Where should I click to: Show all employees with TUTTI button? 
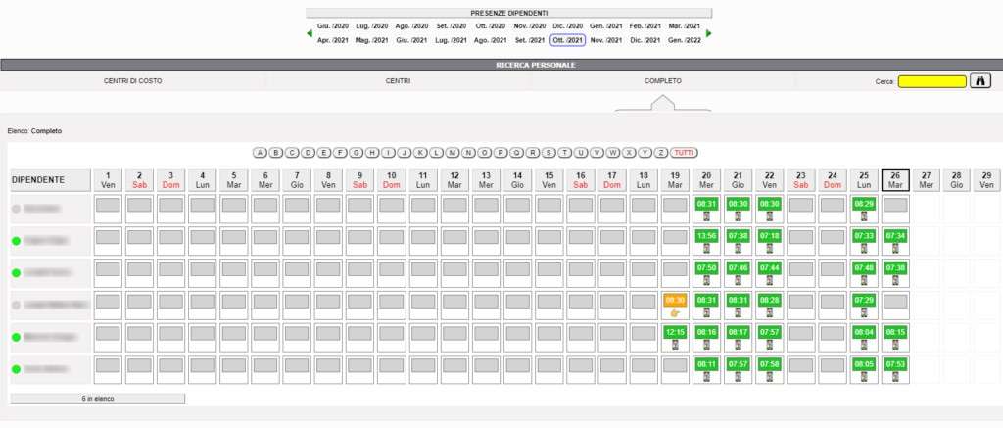684,153
